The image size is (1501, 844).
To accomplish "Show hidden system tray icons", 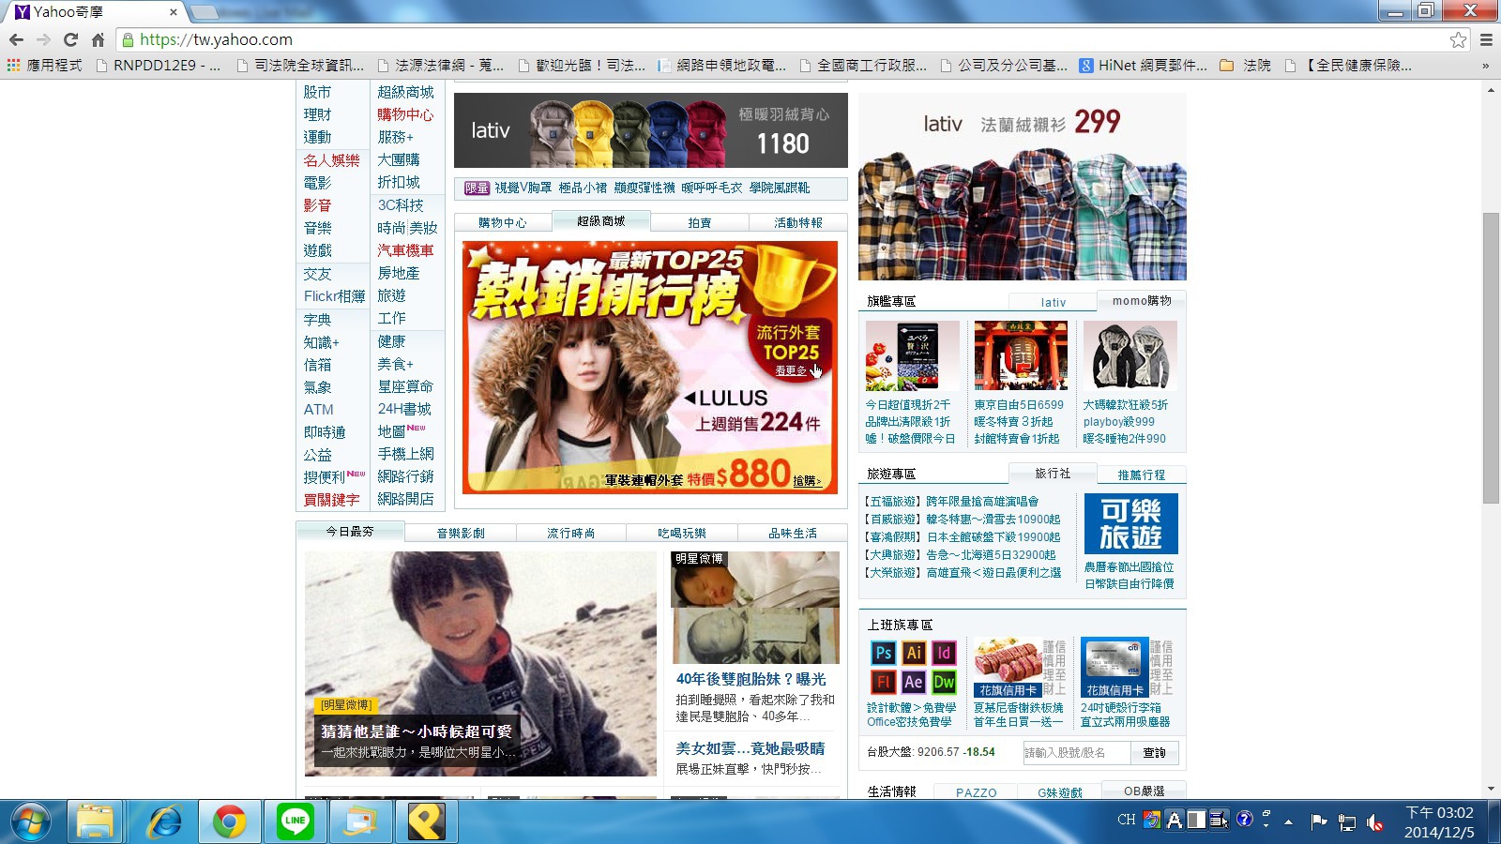I will point(1289,822).
